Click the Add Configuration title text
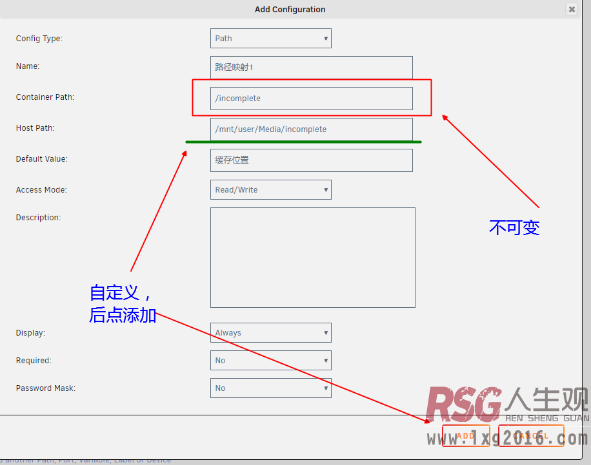This screenshot has width=591, height=465. tap(290, 10)
